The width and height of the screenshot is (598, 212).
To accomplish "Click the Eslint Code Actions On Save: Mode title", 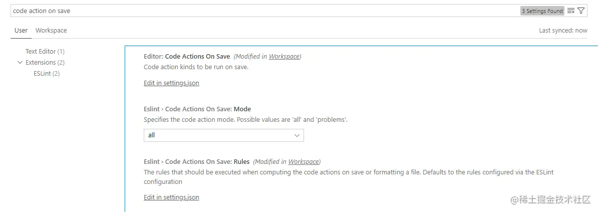I will coord(197,109).
